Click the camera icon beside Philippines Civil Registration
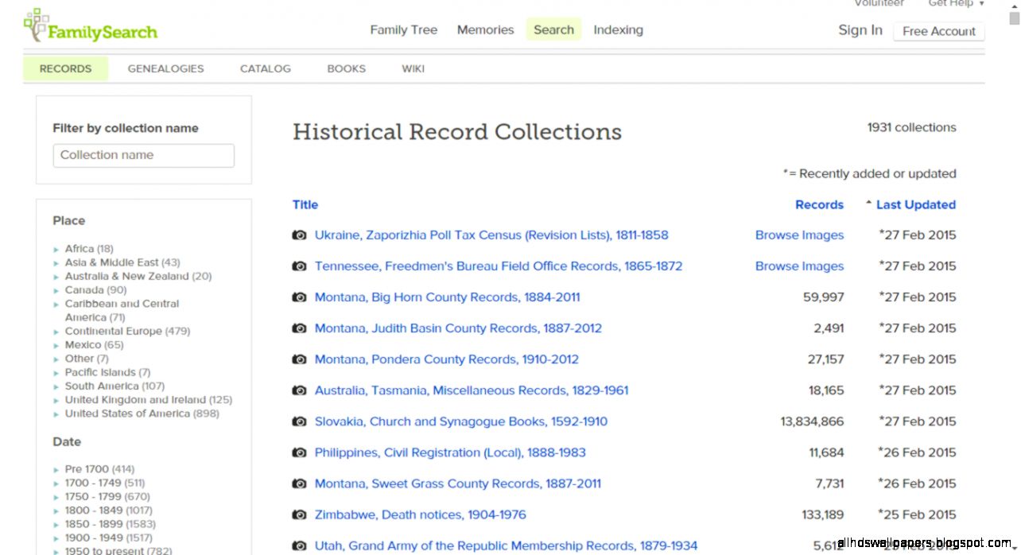 point(299,452)
